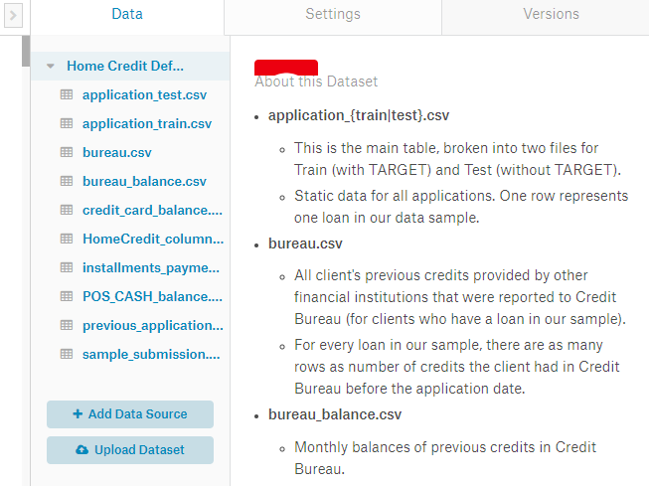Screen dimensions: 649x486
Task: Click table icon beside bureau.csv
Action: tap(67, 152)
